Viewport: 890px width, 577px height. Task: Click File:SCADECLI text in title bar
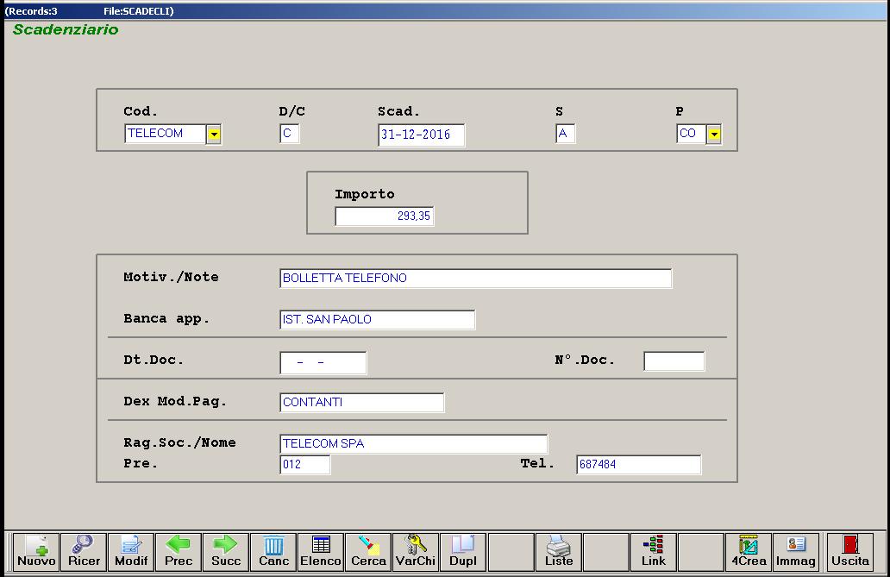point(137,11)
